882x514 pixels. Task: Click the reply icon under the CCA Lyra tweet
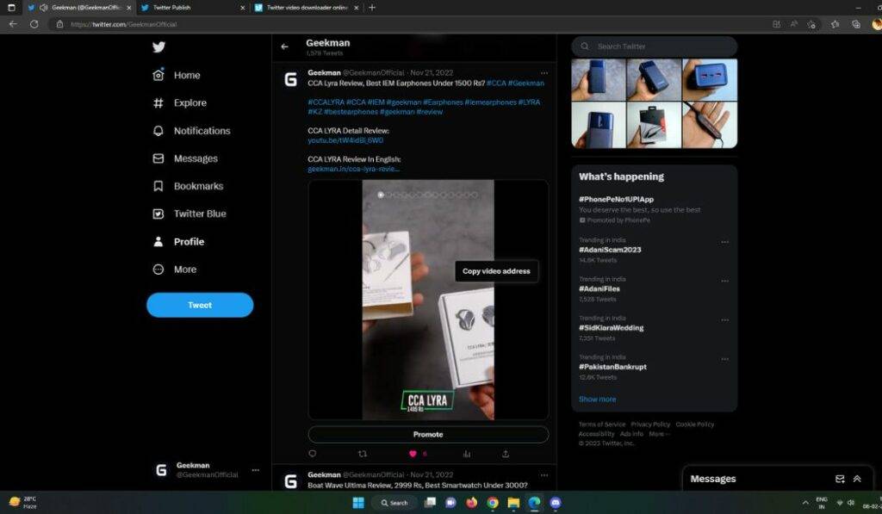click(313, 454)
